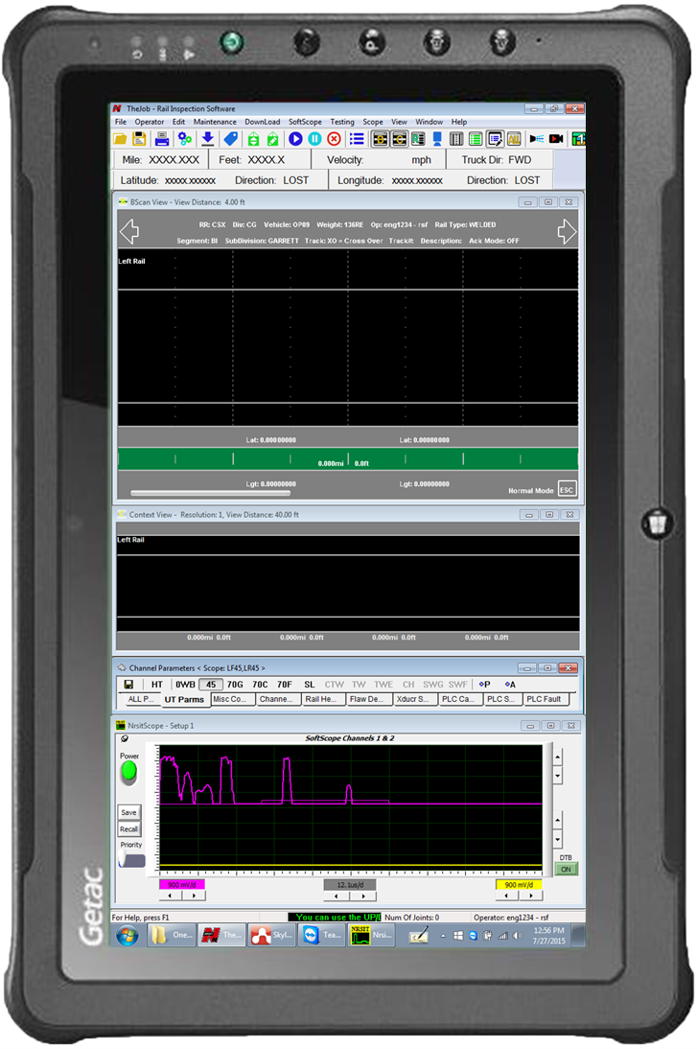Open the TeamViewer taskbar item
Image resolution: width=697 pixels, height=1049 pixels.
point(321,935)
